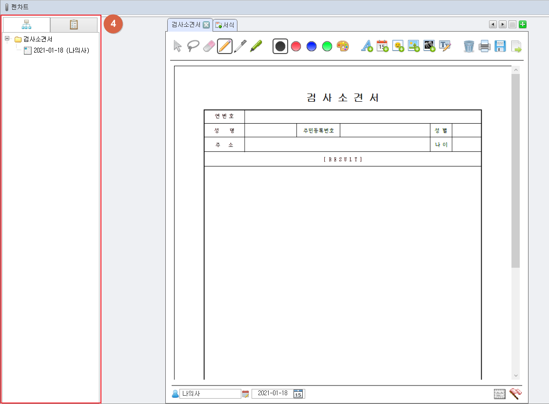Choose the red pen color
The image size is (549, 404).
296,46
